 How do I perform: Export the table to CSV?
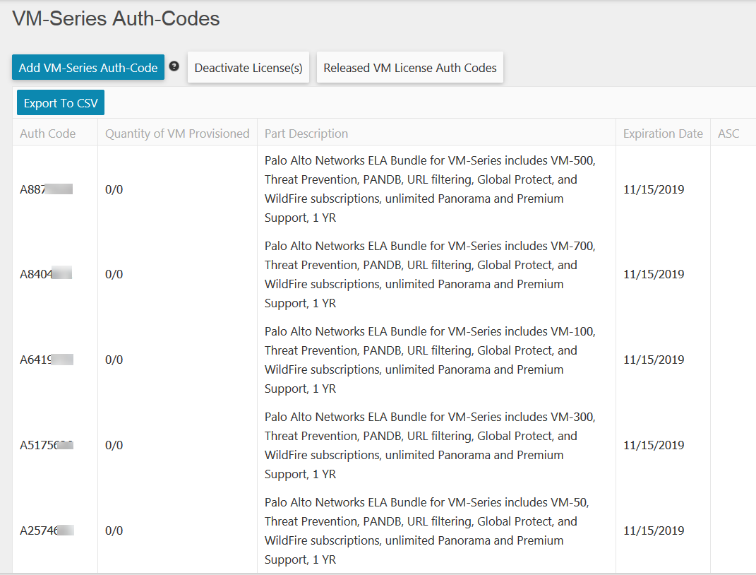coord(61,103)
